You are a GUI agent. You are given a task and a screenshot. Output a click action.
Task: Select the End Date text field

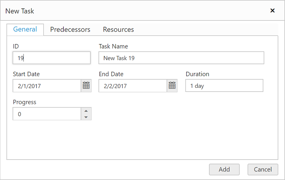(x=133, y=86)
